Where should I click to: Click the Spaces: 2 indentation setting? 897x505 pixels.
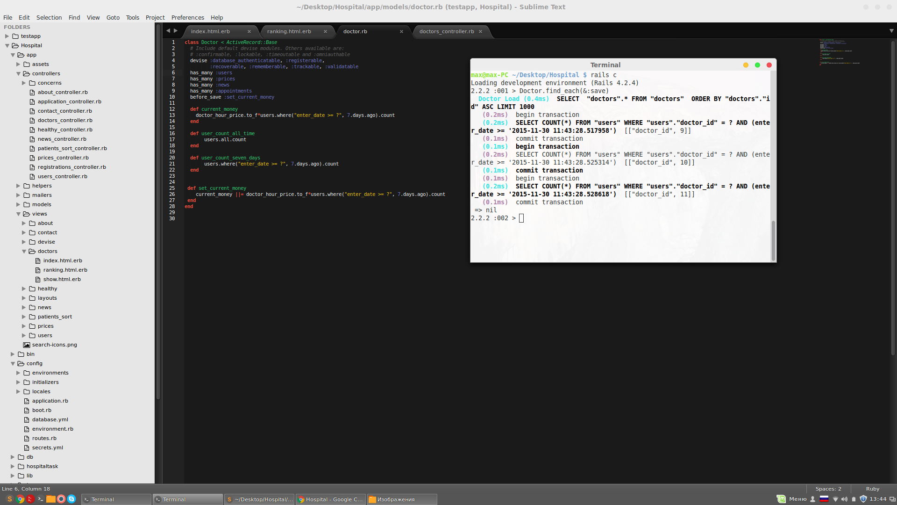[828, 489]
